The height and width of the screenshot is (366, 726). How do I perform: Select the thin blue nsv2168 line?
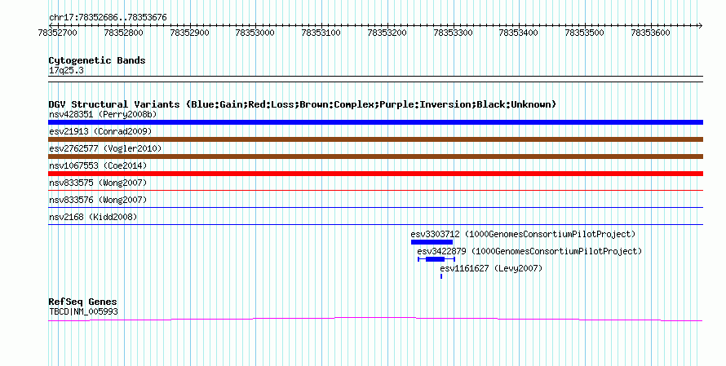(x=375, y=224)
